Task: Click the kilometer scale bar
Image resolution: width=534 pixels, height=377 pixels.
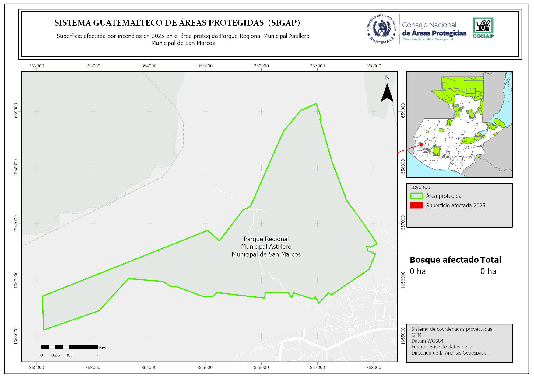Action: [x=70, y=347]
